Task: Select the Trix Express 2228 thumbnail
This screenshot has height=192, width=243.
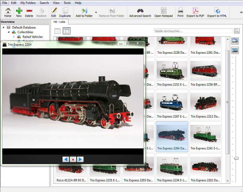Action: point(172,46)
